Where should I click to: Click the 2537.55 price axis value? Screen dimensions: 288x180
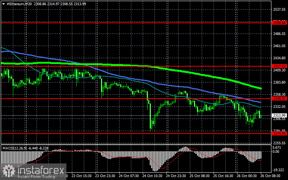[280, 10]
